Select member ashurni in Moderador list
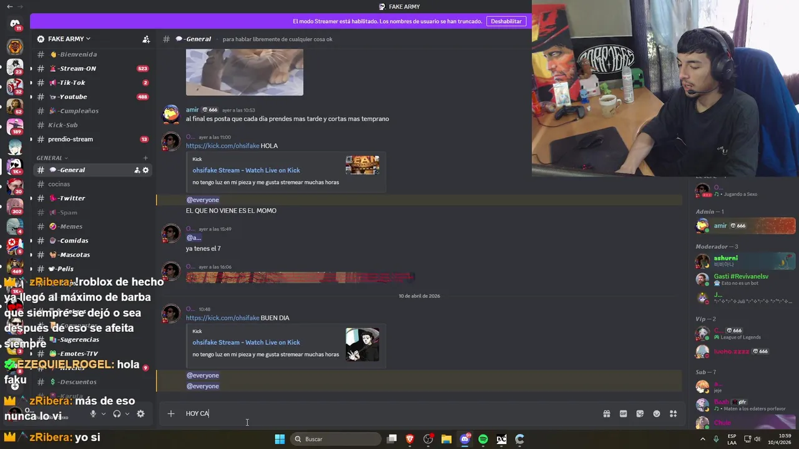The image size is (799, 449). tap(745, 261)
